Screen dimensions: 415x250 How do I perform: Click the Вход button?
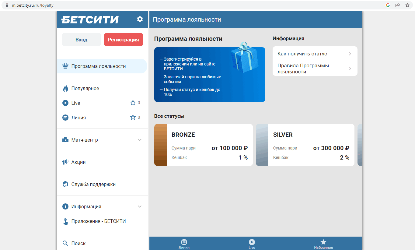81,40
